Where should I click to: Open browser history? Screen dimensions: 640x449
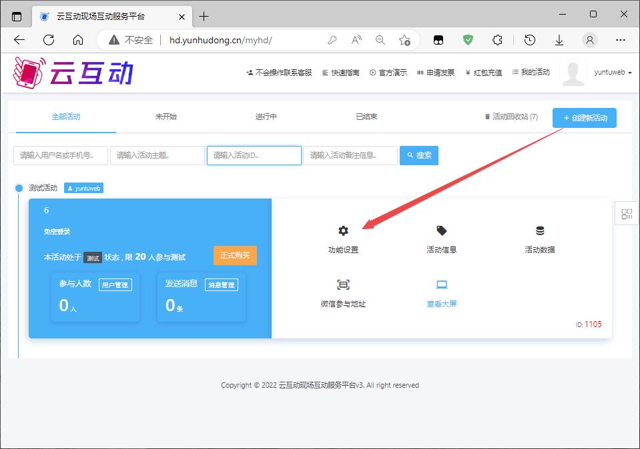pos(530,40)
